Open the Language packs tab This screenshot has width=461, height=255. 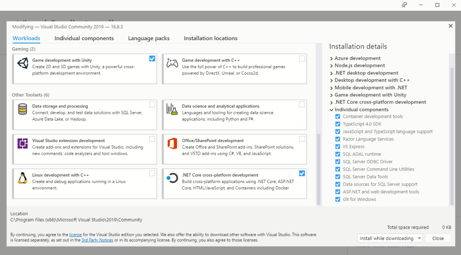point(149,38)
